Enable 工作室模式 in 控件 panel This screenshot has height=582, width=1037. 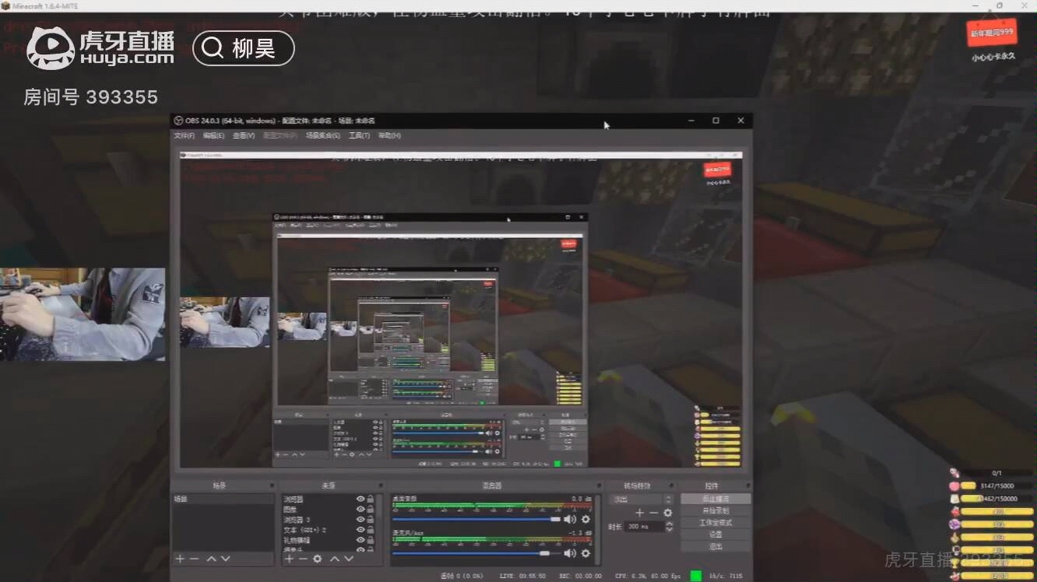pyautogui.click(x=715, y=523)
